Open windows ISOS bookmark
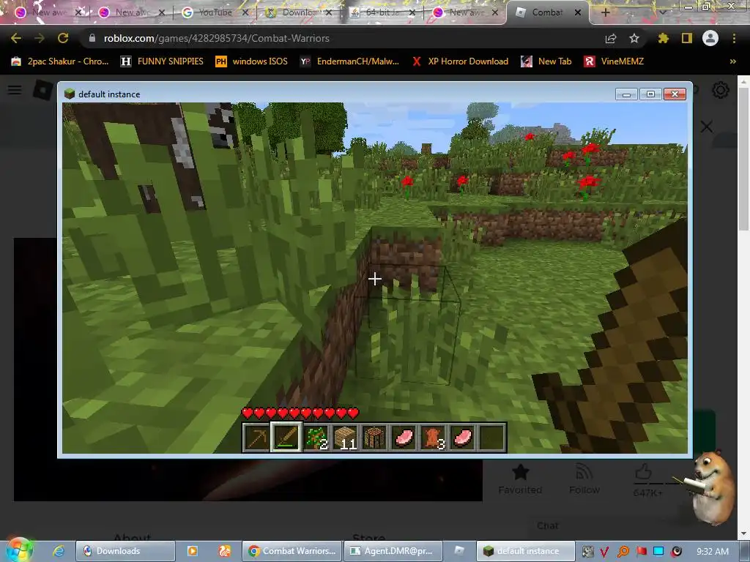The height and width of the screenshot is (562, 750). click(252, 61)
